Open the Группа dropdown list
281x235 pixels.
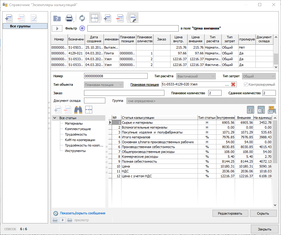pos(201,101)
